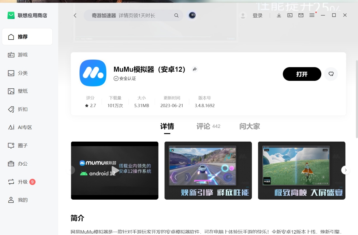
Task: Click the 分类 tray icon
Action: (11, 73)
